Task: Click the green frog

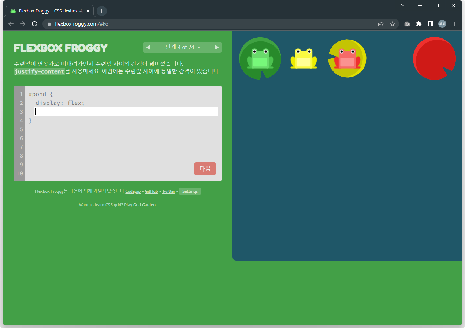Action: [x=260, y=58]
